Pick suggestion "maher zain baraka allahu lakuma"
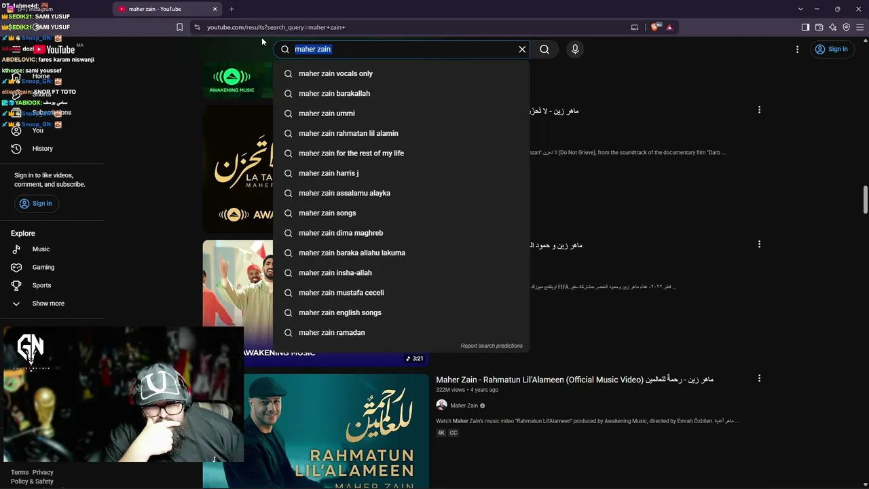Image resolution: width=869 pixels, height=489 pixels. click(x=401, y=253)
